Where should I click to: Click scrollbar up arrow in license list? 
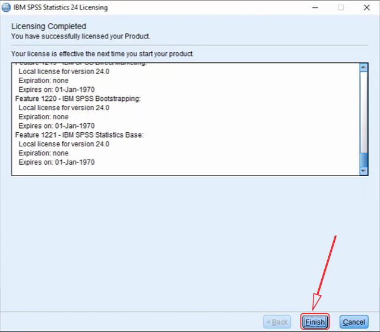click(x=363, y=67)
